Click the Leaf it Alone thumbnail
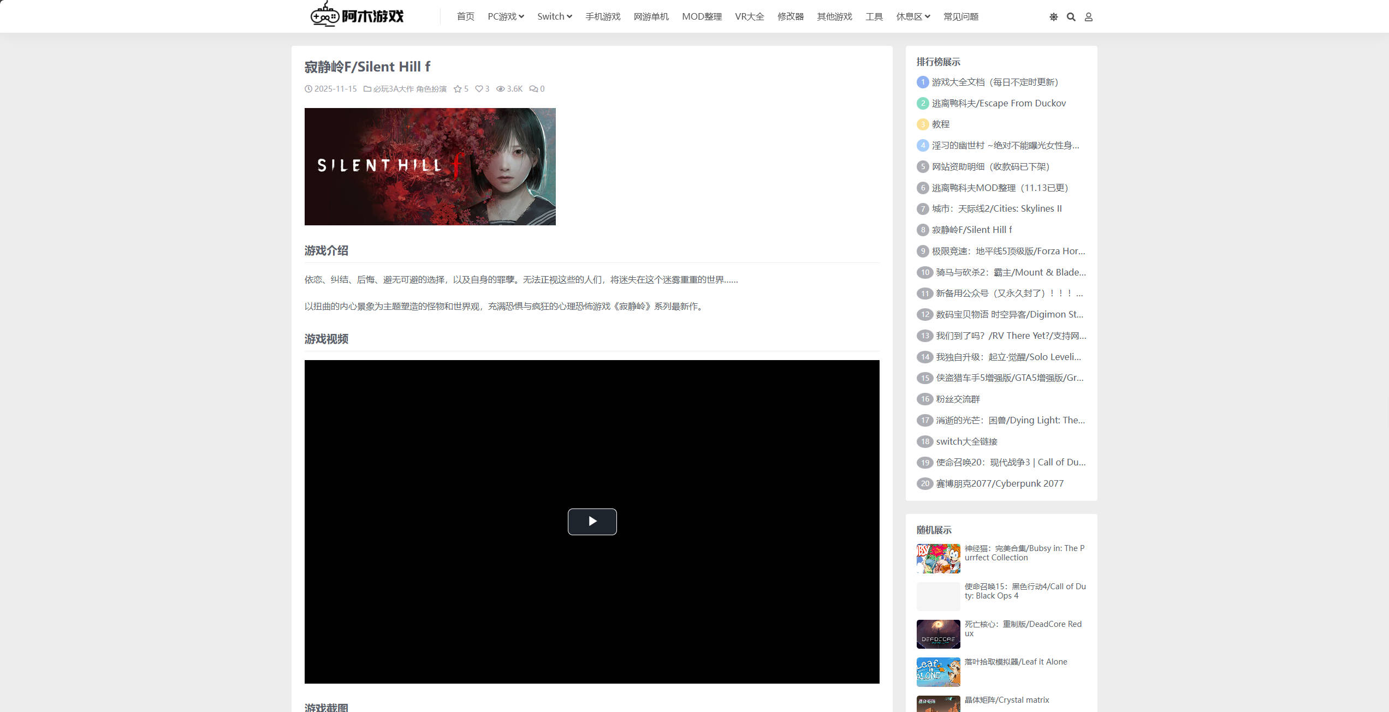 [x=938, y=672]
